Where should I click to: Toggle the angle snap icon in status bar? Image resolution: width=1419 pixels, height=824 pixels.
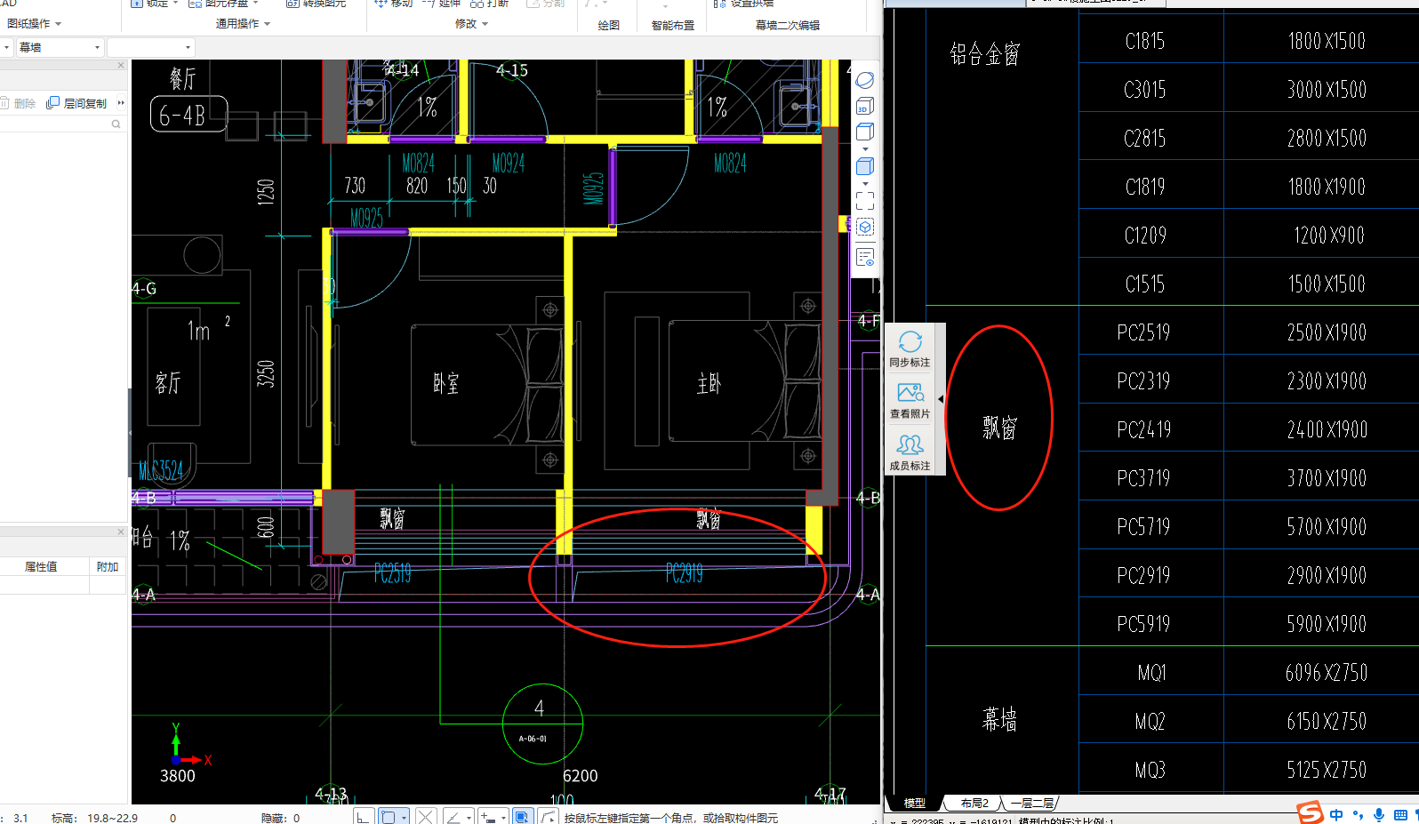click(x=453, y=817)
